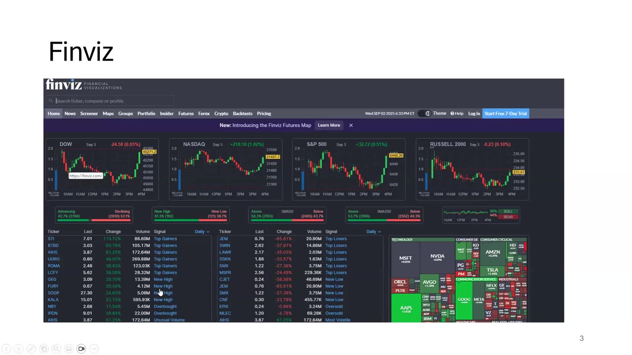Open the Groups menu item
The height and width of the screenshot is (355, 632).
tap(125, 113)
